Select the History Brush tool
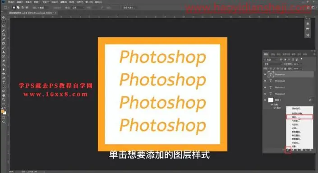 [4, 56]
